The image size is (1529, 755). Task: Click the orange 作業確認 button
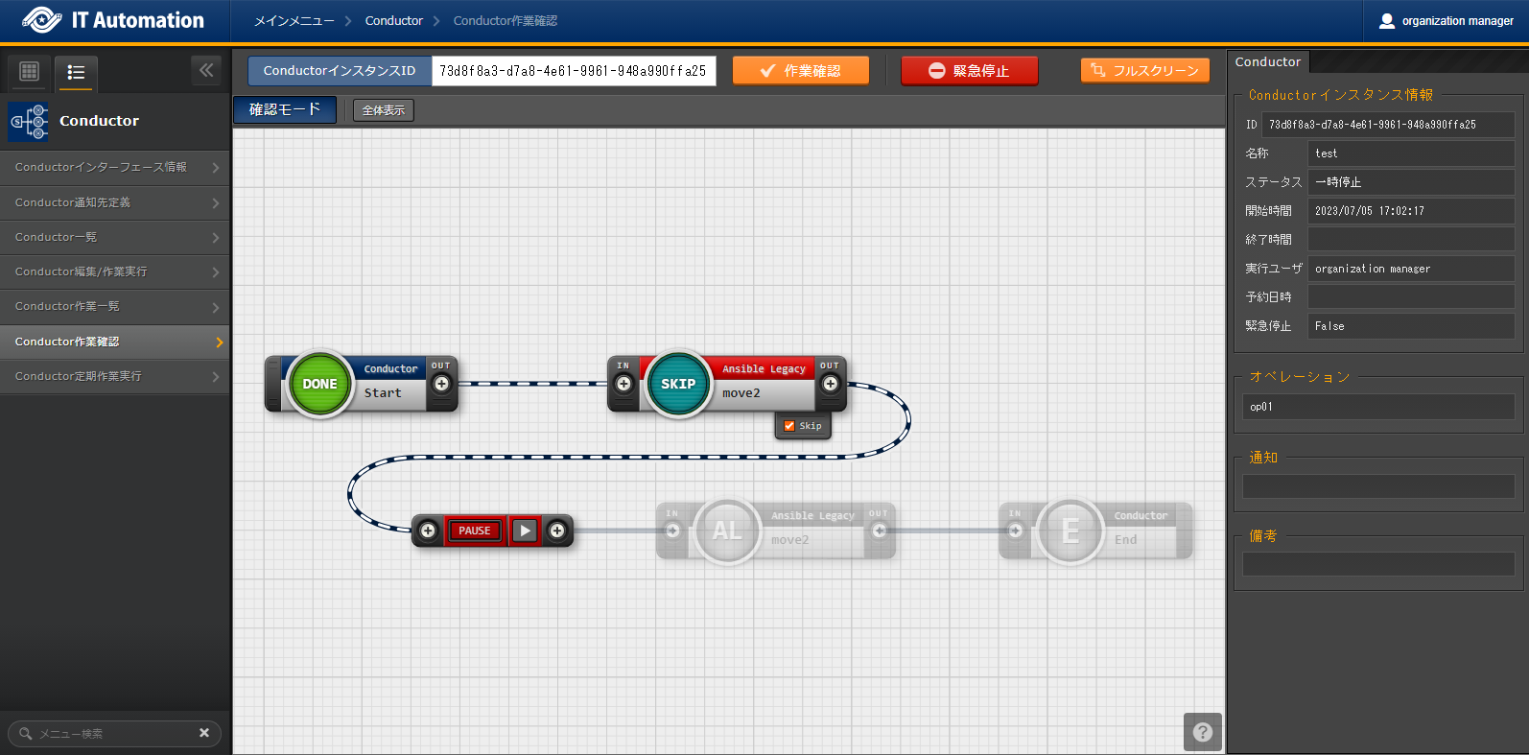click(800, 71)
